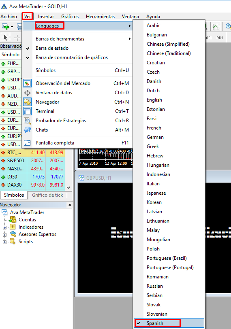Expand Asesores Expertos tree node
This screenshot has width=231, height=329.
click(4, 235)
